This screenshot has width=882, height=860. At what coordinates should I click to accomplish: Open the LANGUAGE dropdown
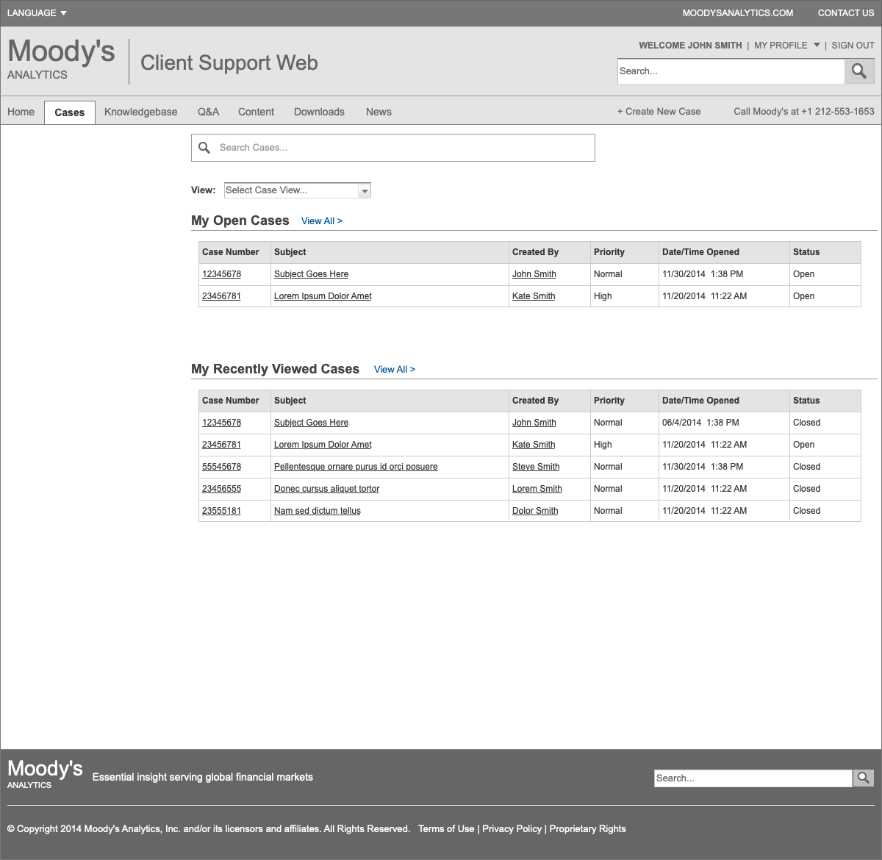click(36, 12)
